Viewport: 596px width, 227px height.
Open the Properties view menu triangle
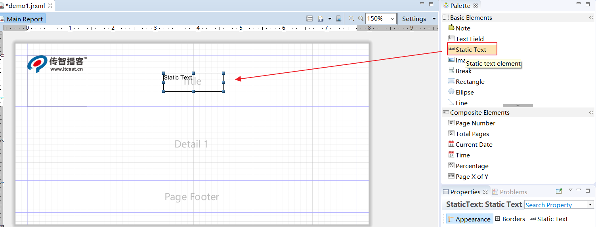(x=571, y=190)
